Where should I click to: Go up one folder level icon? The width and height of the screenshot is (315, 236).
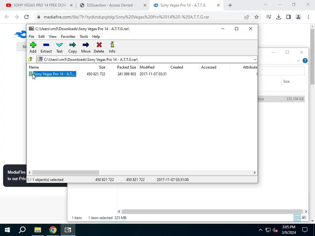click(x=30, y=59)
